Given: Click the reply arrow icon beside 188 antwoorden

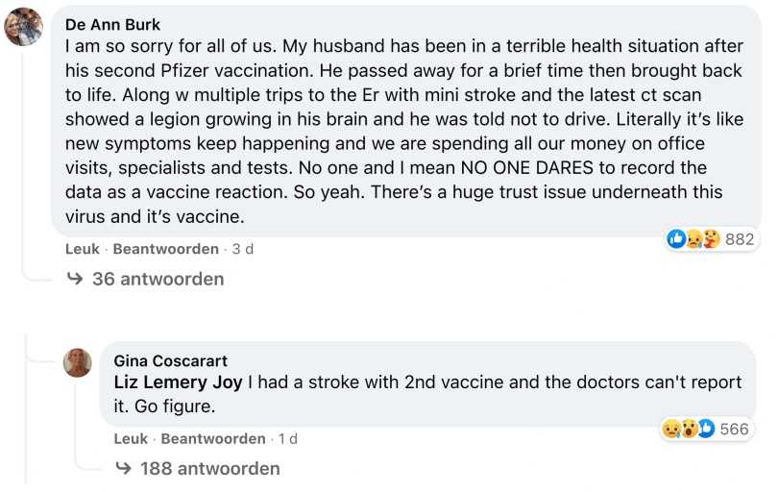Looking at the screenshot, I should pyautogui.click(x=123, y=469).
